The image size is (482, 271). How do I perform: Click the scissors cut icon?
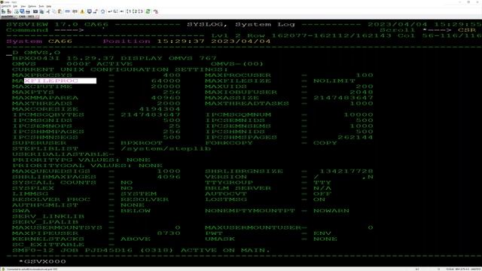48,11
